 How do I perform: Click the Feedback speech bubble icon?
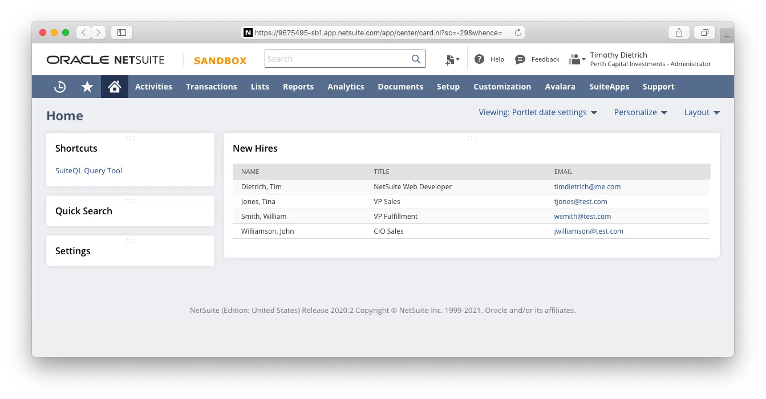520,59
